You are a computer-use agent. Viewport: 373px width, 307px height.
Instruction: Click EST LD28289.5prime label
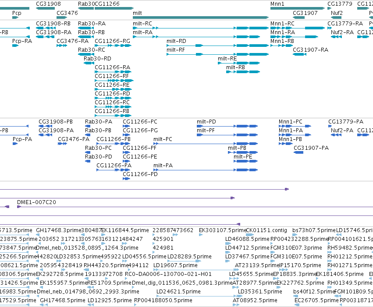coord(189,257)
